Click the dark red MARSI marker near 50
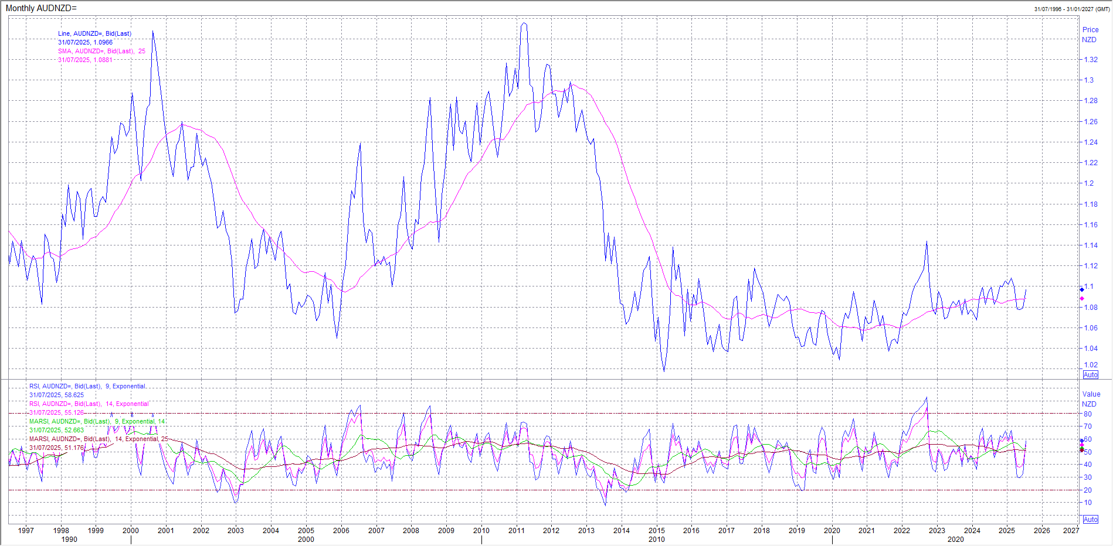The height and width of the screenshot is (546, 1113). 1082,450
